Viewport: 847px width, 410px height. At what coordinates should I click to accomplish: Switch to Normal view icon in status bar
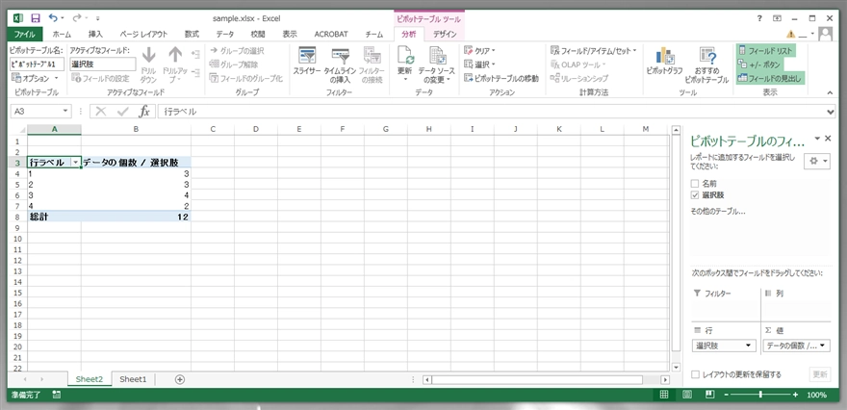click(665, 395)
